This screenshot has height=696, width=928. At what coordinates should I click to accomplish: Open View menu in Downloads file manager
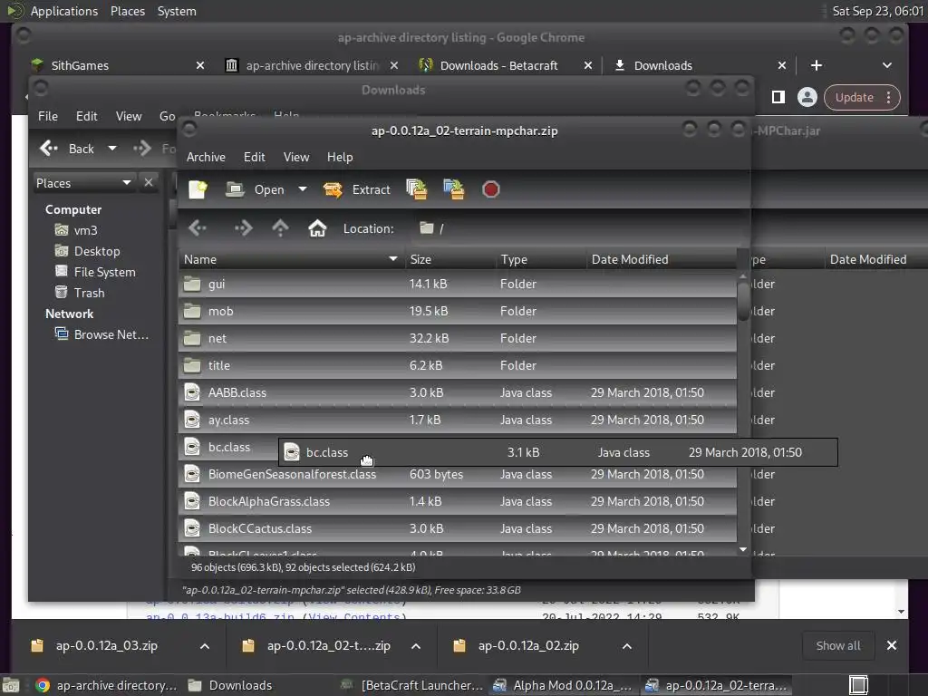point(129,116)
